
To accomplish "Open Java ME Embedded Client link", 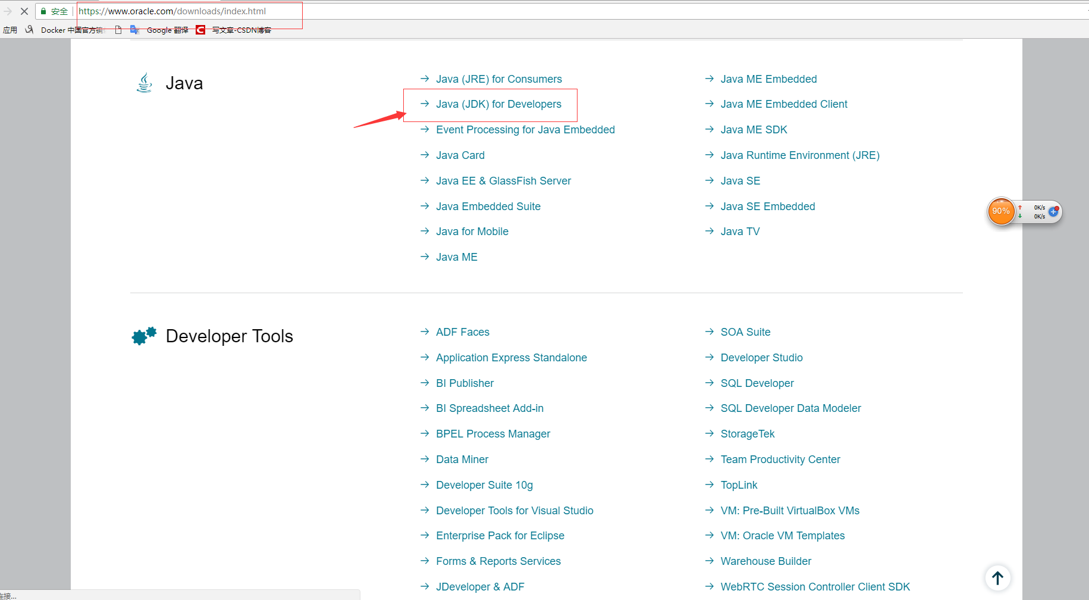I will (784, 104).
